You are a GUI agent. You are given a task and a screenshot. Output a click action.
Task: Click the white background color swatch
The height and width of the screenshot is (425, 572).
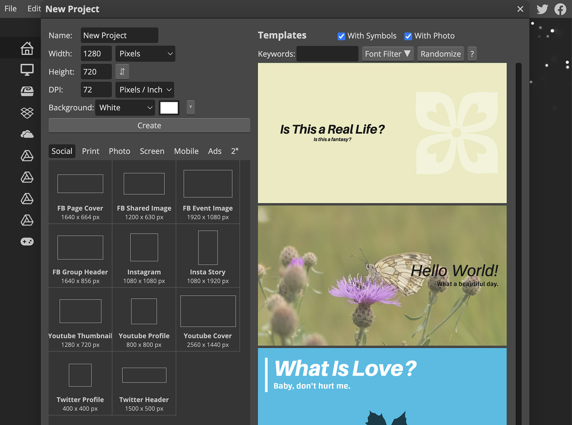pos(169,108)
